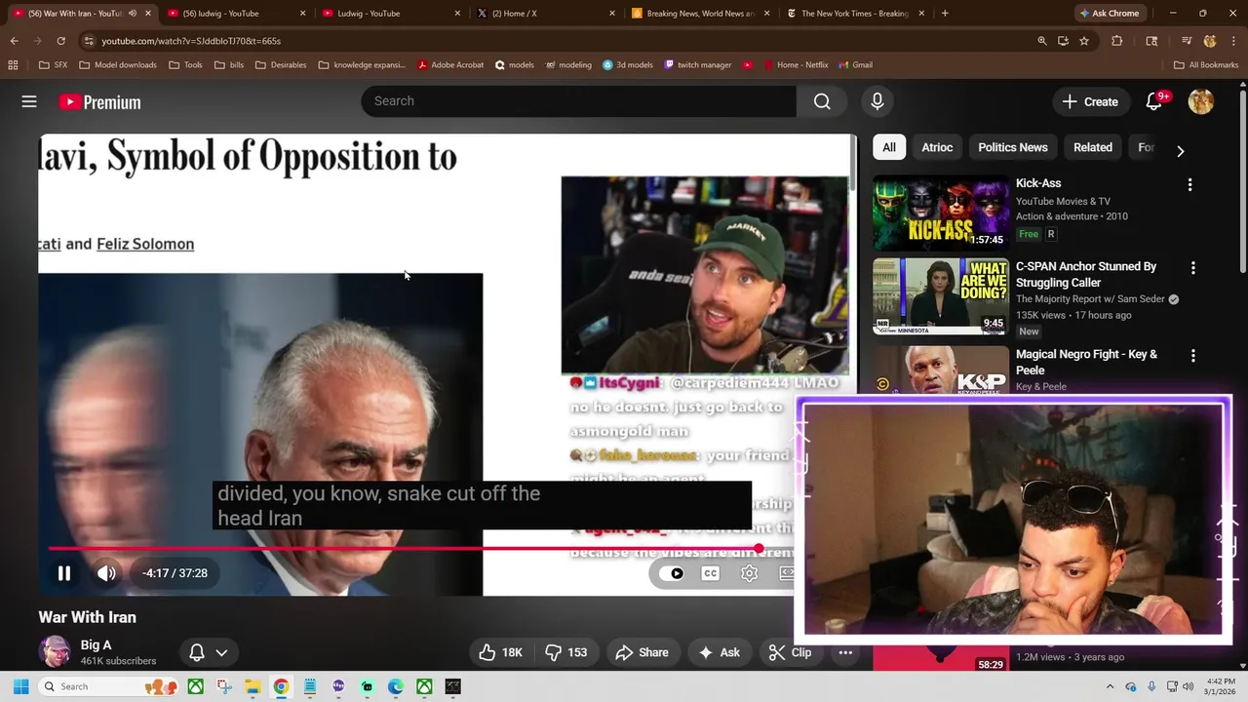Open File Explorer from taskbar

click(253, 686)
